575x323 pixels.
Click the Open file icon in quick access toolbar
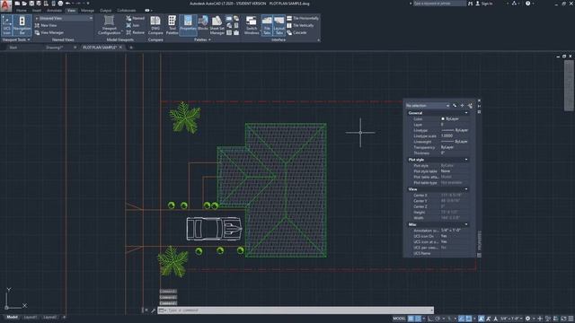coord(24,4)
